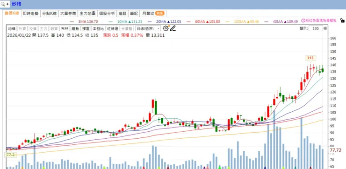Screen dimensions: 346x169
Task: Open the 個股分析 tab
Action: tap(107, 14)
